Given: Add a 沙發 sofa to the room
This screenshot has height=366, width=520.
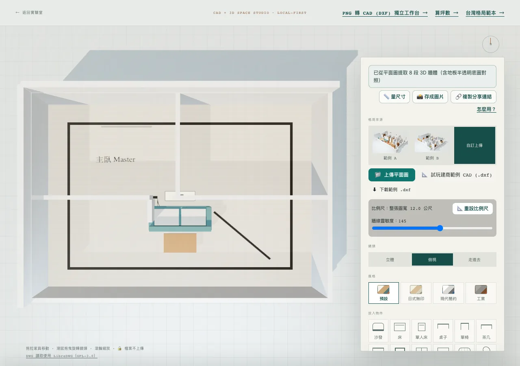Looking at the screenshot, I should [x=379, y=331].
